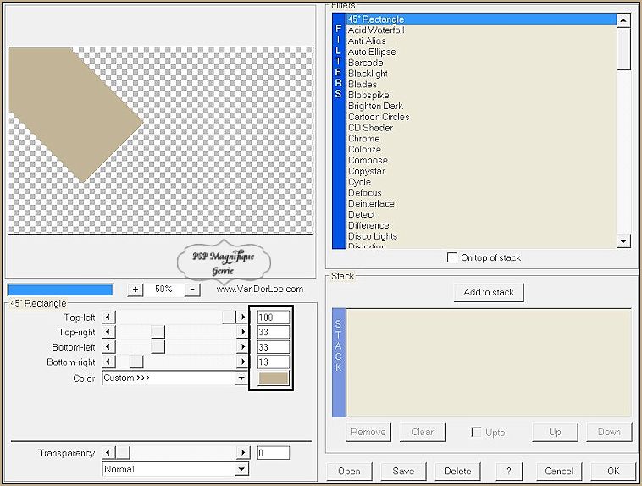Enable the On top of stack checkbox
The height and width of the screenshot is (486, 642).
452,257
